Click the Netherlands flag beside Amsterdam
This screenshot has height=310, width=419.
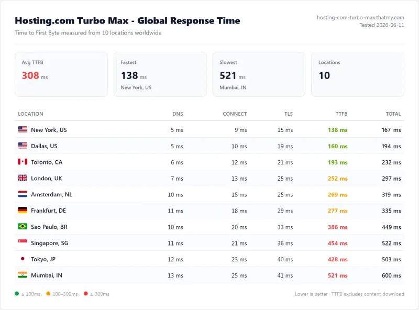pos(23,194)
